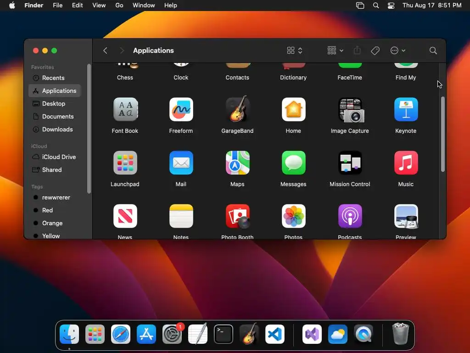Go forward with the right chevron
This screenshot has width=470, height=353.
pos(122,51)
